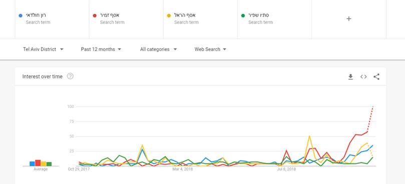405x184 pixels.
Task: Edit the first search term box with the blue dot
Action: coord(52,19)
